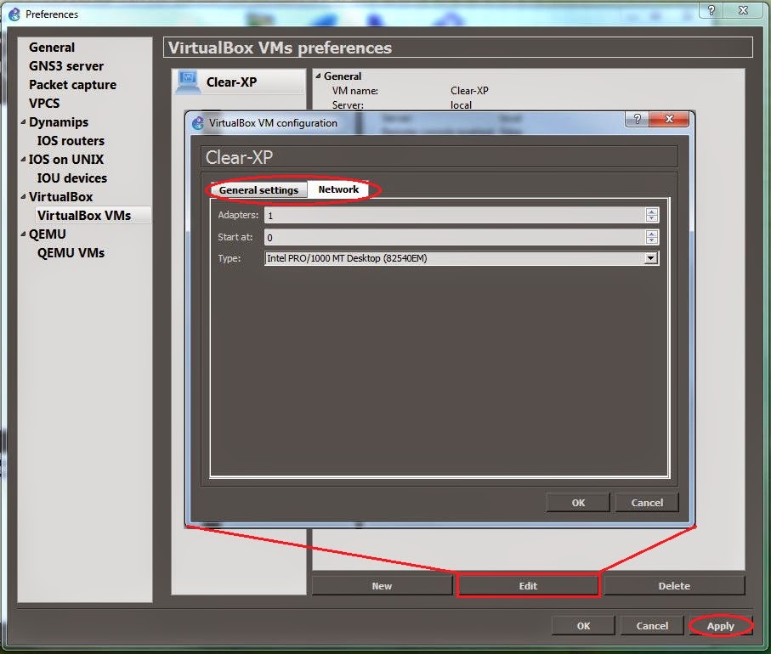
Task: Click the VirtualBox VM configuration dialog icon
Action: 198,123
